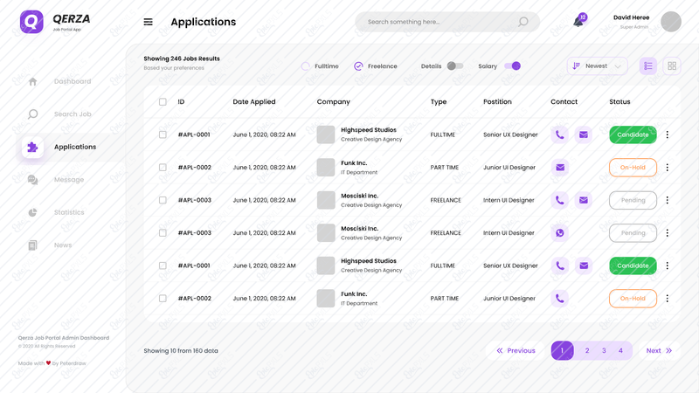The height and width of the screenshot is (393, 699).
Task: Open the Newest sort dropdown
Action: click(x=598, y=66)
